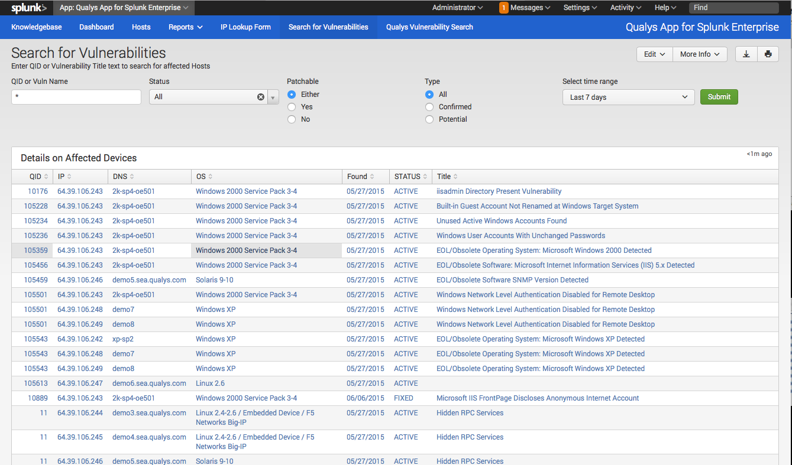Click the orange Messages count badge
The image size is (792, 465).
tap(504, 8)
